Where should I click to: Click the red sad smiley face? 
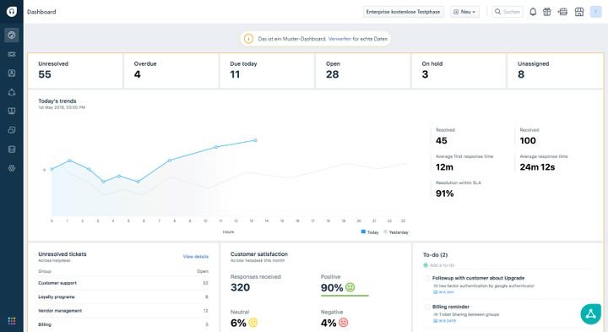(x=344, y=323)
